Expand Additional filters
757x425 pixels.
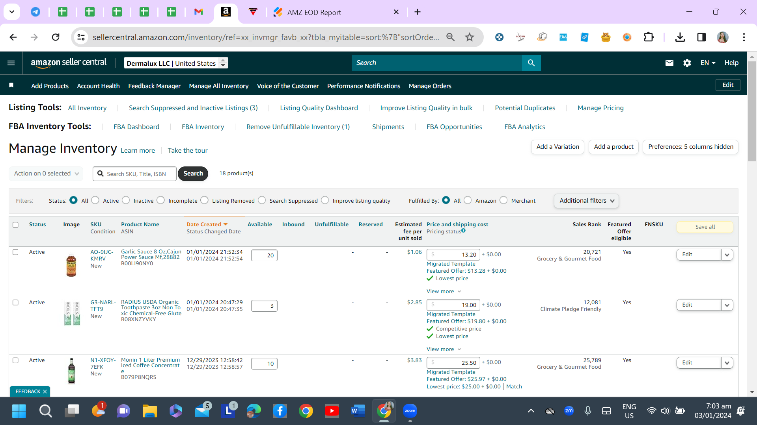click(x=586, y=201)
